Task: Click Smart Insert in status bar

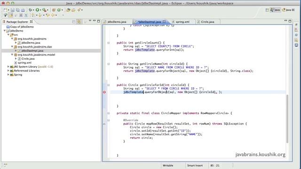Action: [195, 165]
